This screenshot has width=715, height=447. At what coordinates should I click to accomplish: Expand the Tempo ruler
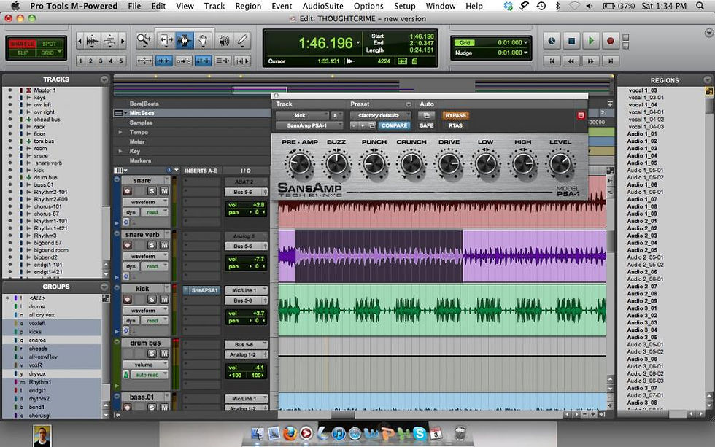[x=120, y=132]
